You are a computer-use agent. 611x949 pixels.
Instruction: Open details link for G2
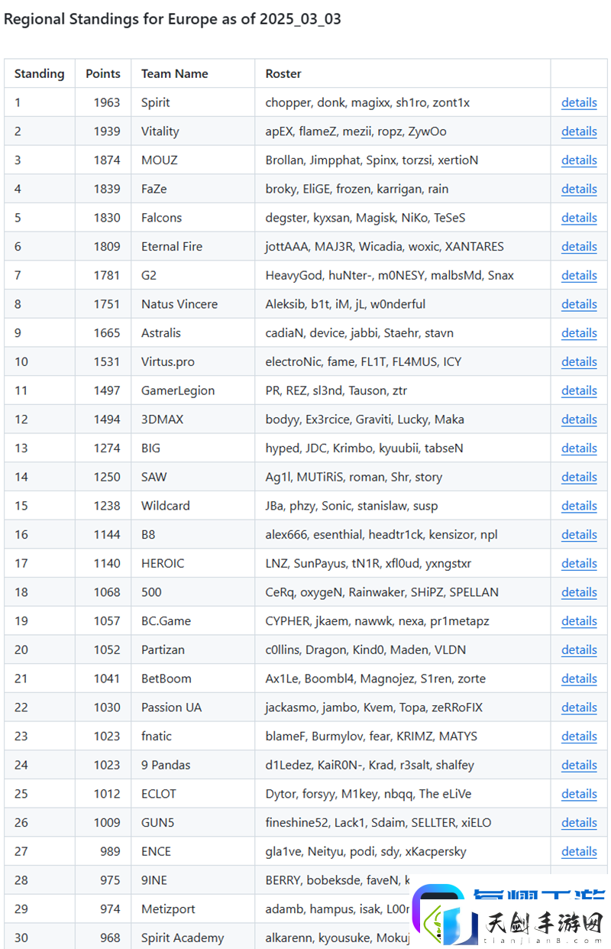tap(579, 275)
